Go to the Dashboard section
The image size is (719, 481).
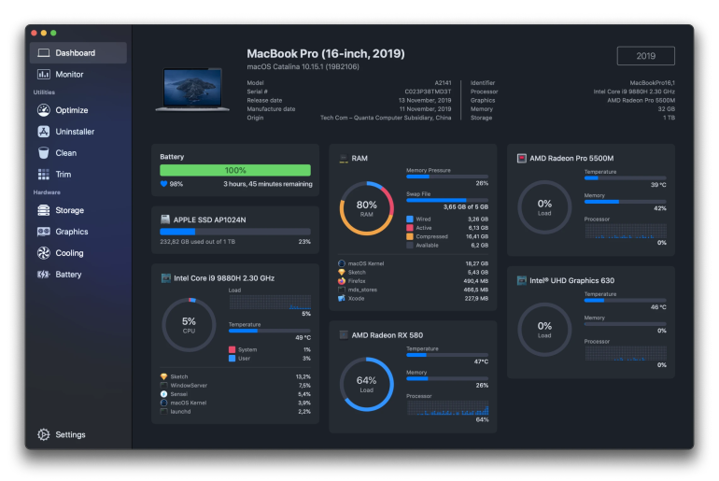78,52
